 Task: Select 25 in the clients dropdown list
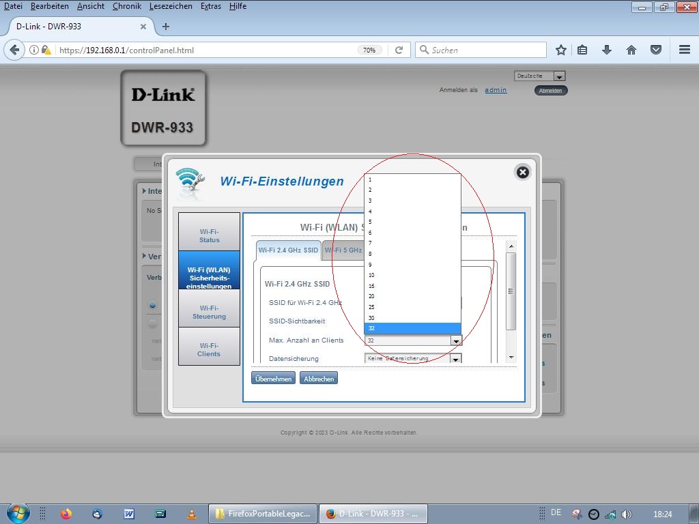pyautogui.click(x=412, y=307)
